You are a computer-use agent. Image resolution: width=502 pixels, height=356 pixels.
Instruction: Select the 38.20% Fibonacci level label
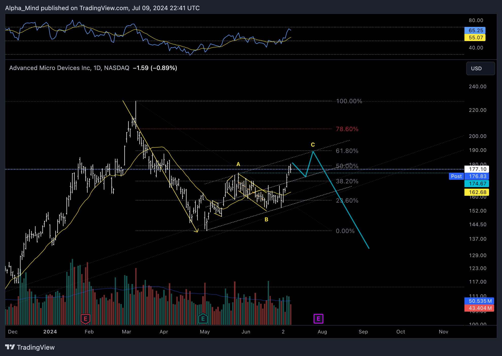click(x=347, y=181)
